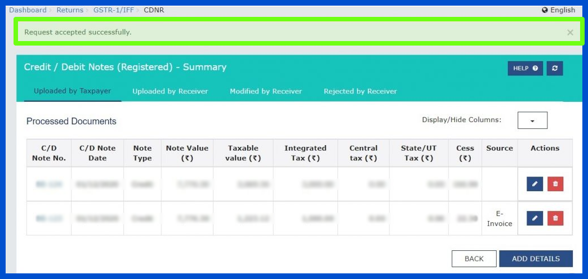Click the C/D Note Date column header
The height and width of the screenshot is (279, 588).
[97, 153]
